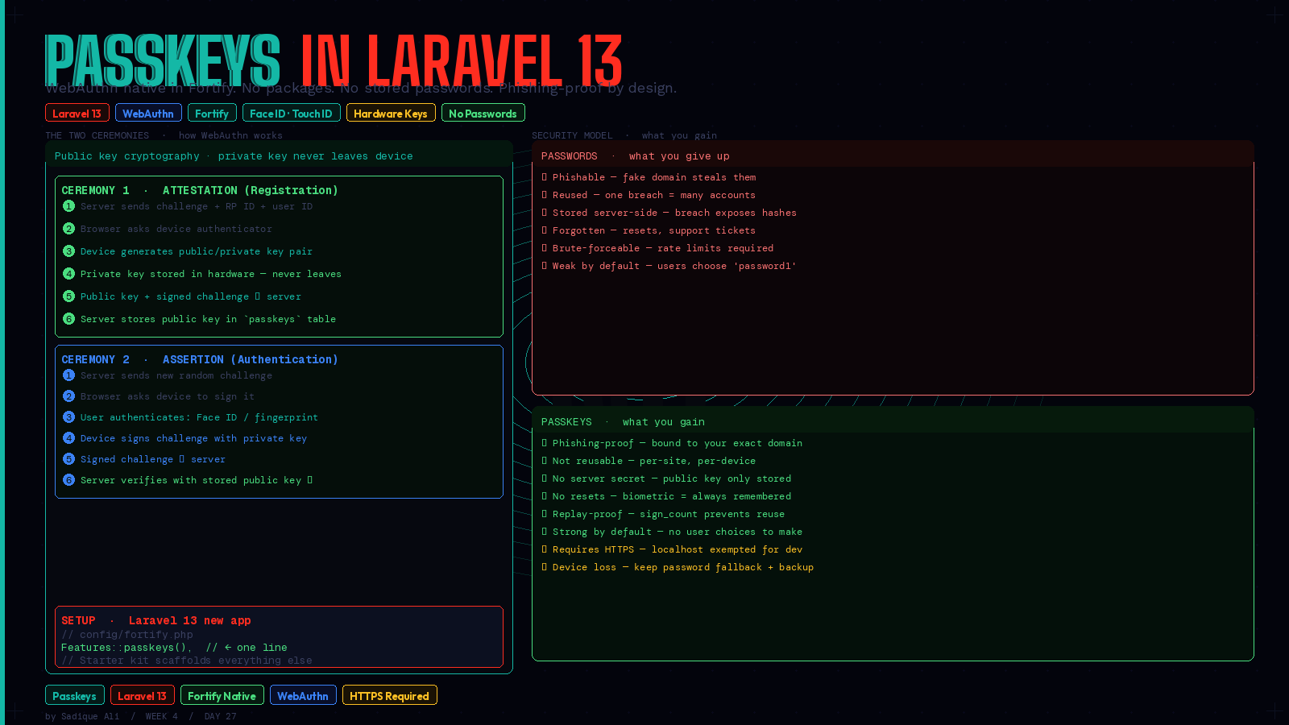The height and width of the screenshot is (725, 1289).
Task: Click the 'Fortify Native' link
Action: click(x=222, y=694)
